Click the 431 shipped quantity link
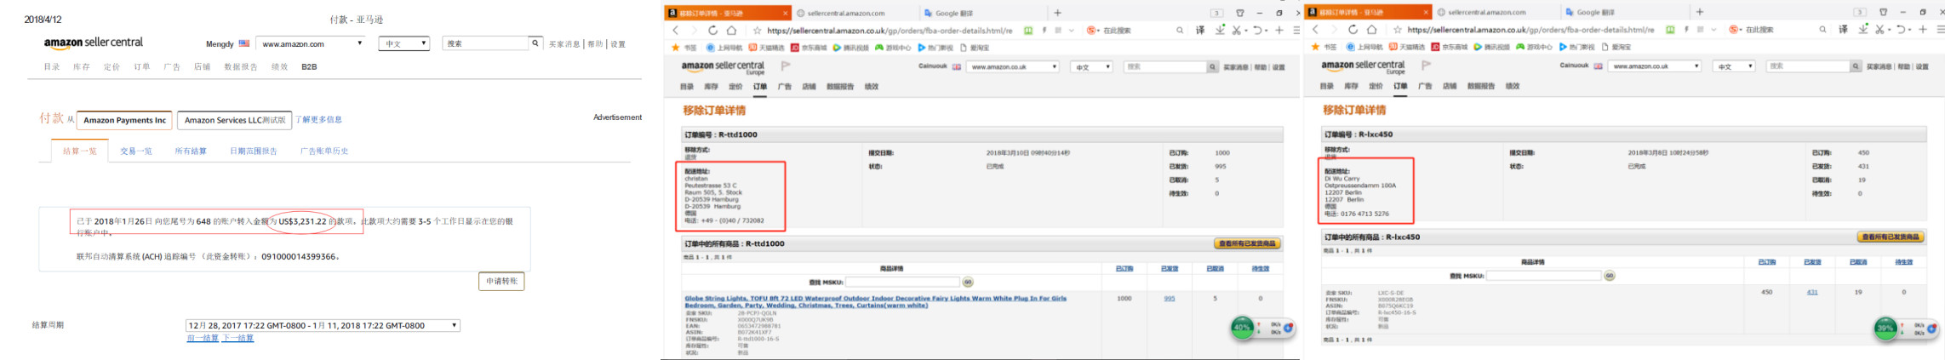Screen dimensions: 1945x360 pos(1812,292)
